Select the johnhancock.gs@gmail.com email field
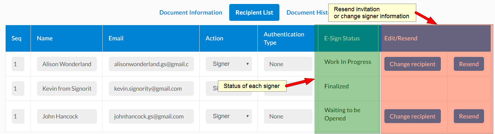 [x=151, y=116]
